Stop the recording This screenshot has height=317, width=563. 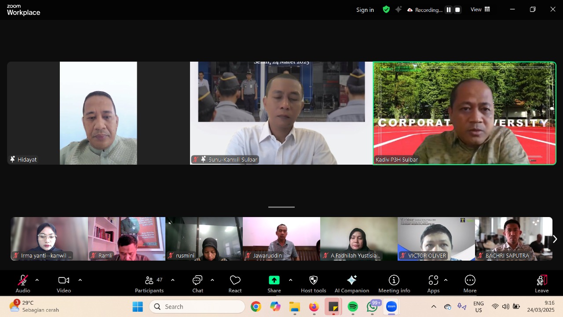[x=457, y=10]
